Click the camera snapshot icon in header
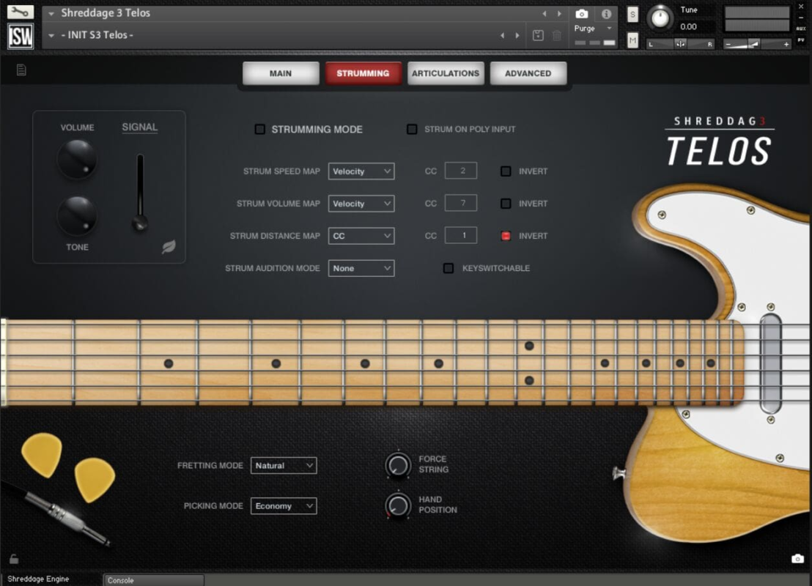This screenshot has height=586, width=812. coord(581,14)
